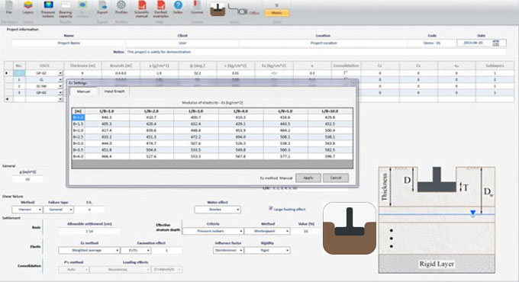Click Apply in Es Settings dialog

pyautogui.click(x=308, y=178)
